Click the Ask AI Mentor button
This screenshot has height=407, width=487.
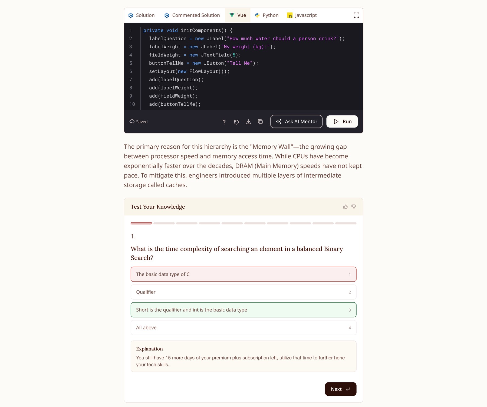click(x=296, y=122)
